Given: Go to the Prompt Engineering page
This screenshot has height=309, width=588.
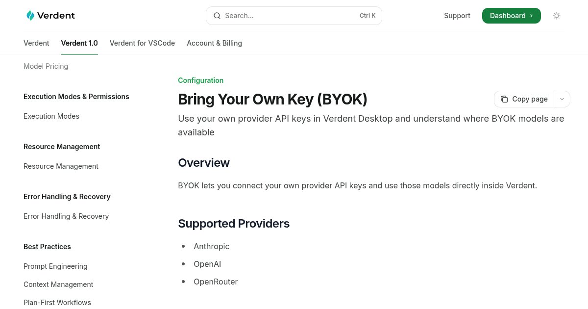Looking at the screenshot, I should coord(55,266).
